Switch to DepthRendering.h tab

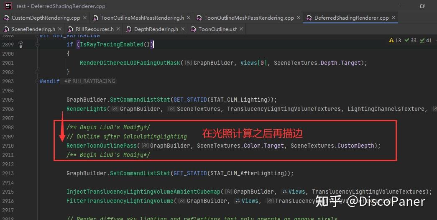(156, 29)
